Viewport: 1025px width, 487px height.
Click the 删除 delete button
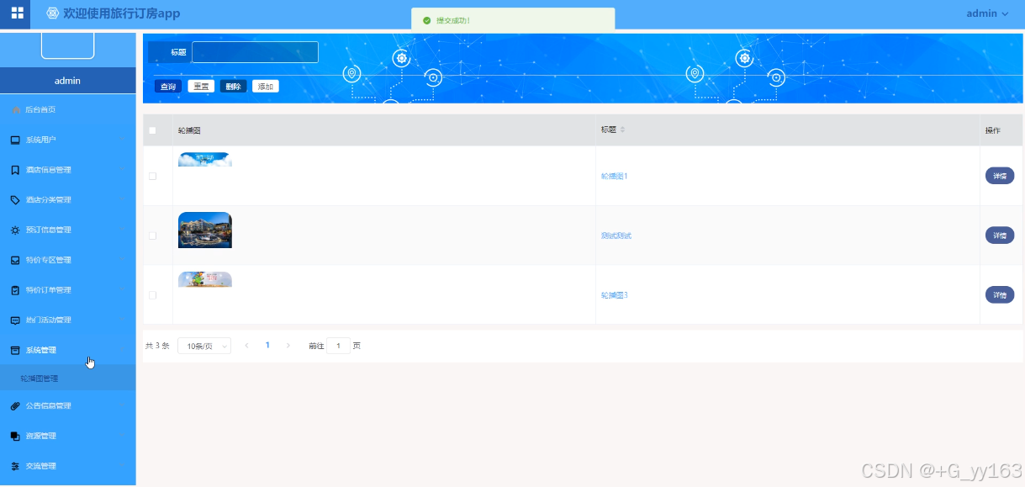pos(234,87)
